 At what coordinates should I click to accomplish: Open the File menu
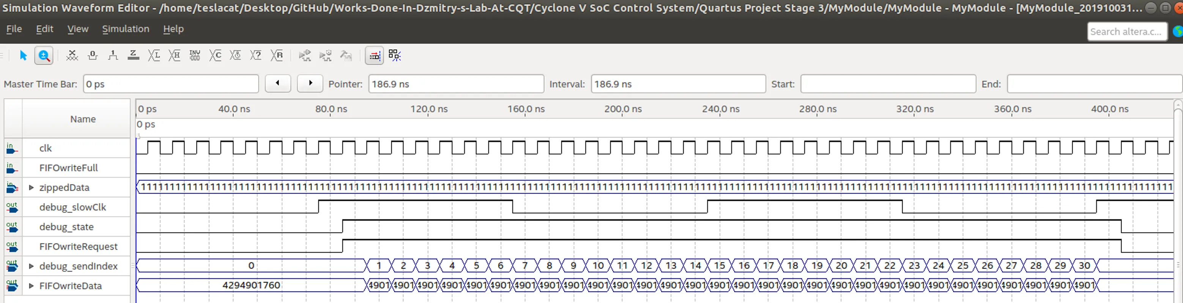tap(14, 29)
